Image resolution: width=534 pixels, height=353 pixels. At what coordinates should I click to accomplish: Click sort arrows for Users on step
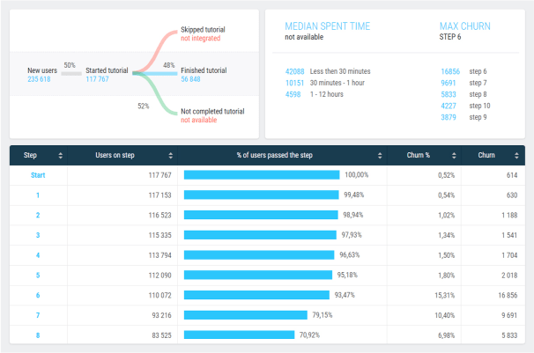pyautogui.click(x=170, y=156)
